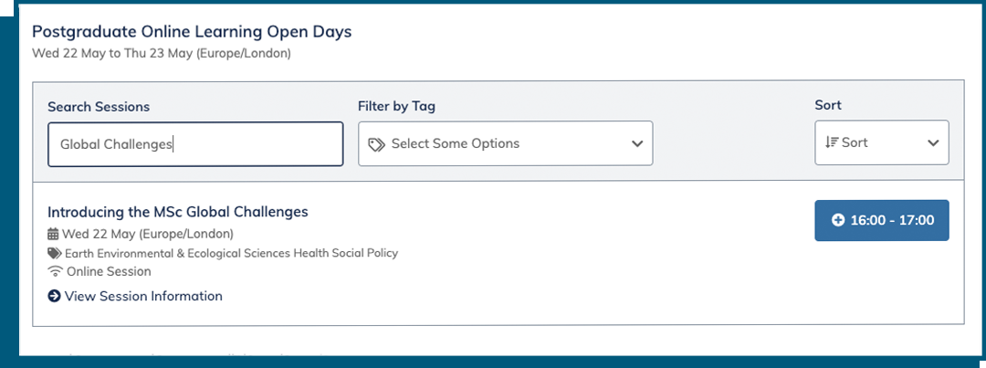Click the chevron arrow in the Sort box

933,143
